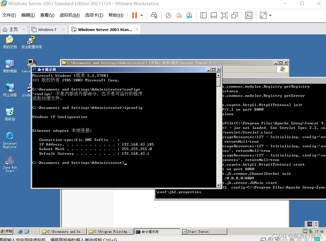Image resolution: width=326 pixels, height=241 pixels.
Task: Click the console view icon
Action: pos(249,15)
